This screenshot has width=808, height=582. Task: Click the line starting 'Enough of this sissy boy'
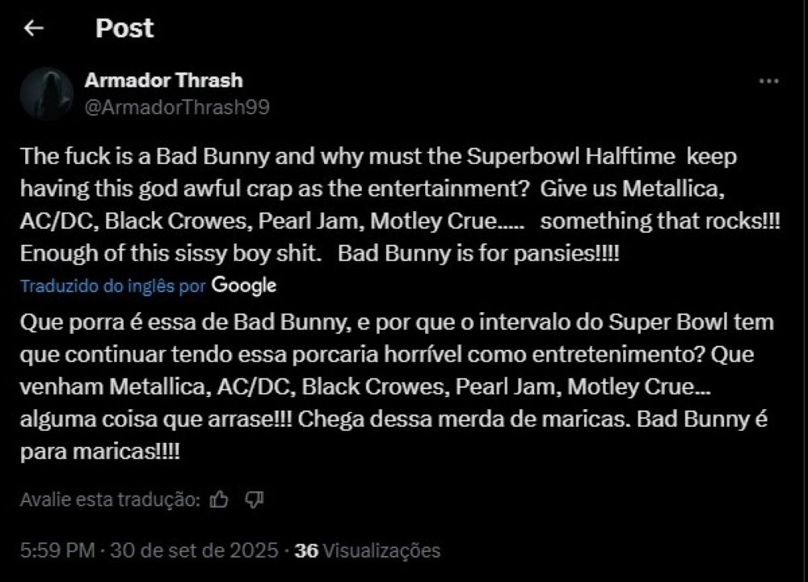(319, 253)
